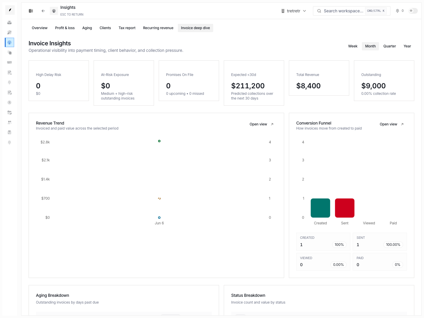Toggle the light/dark theme switch
Viewport: 424px width, 318px height.
[x=413, y=11]
